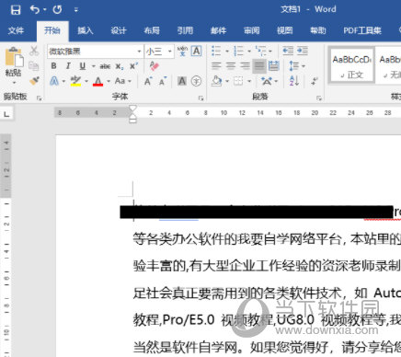
Task: Expand the font name dropdown arrow
Action: point(140,52)
